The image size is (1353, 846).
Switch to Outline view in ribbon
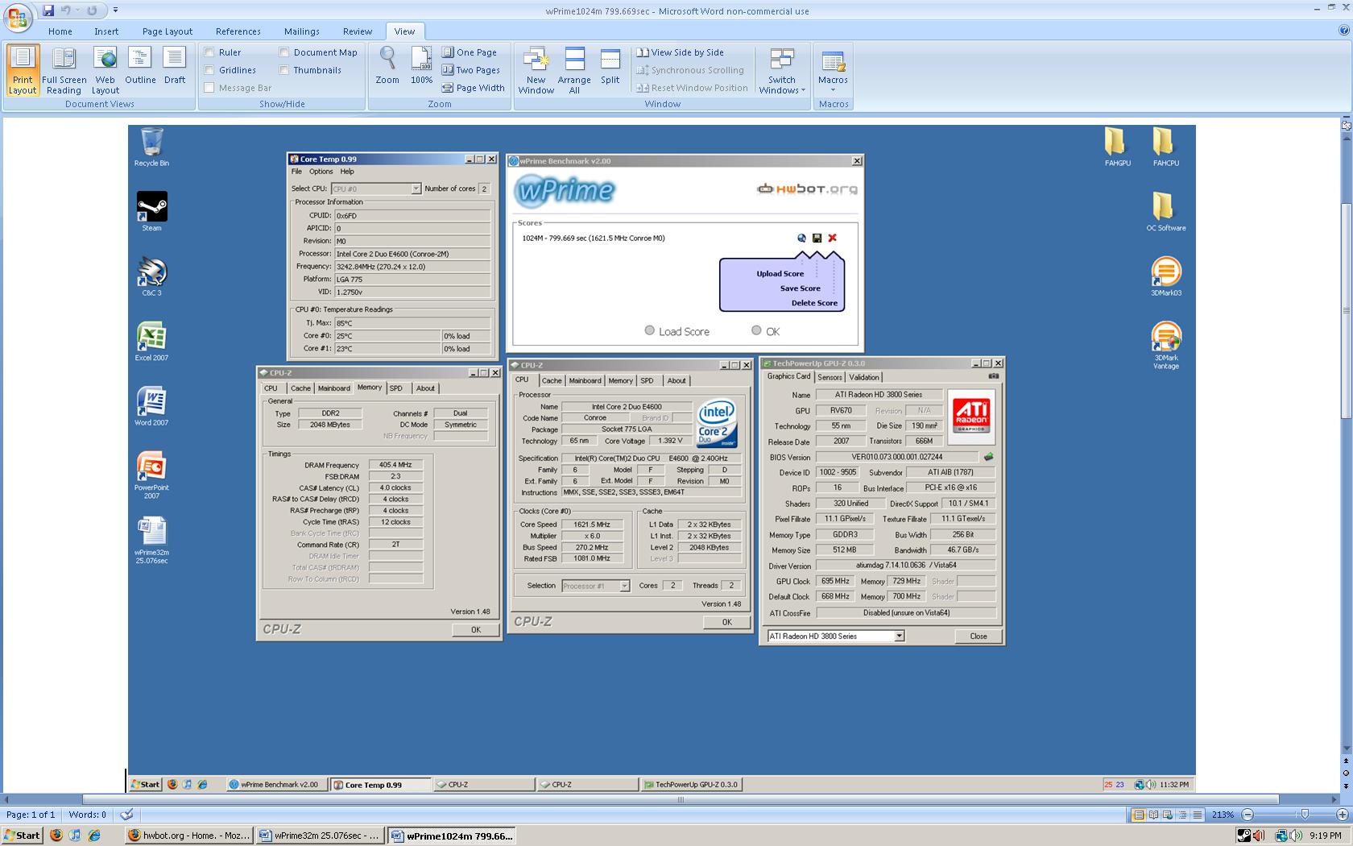(x=140, y=66)
